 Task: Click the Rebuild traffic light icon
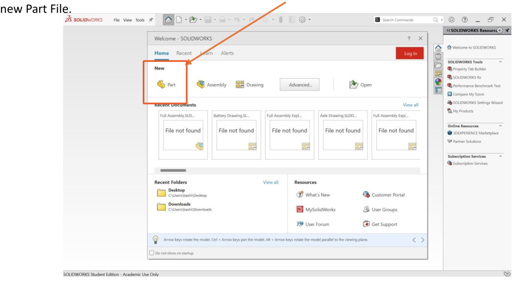click(x=281, y=20)
